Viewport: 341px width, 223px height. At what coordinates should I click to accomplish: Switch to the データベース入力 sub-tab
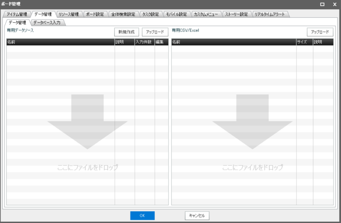47,23
